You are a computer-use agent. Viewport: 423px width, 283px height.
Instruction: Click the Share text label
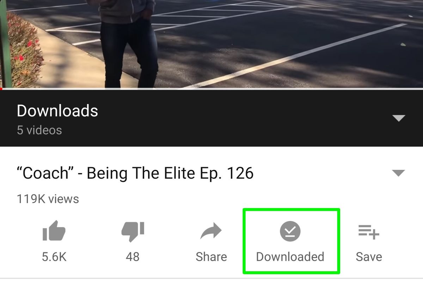[211, 257]
